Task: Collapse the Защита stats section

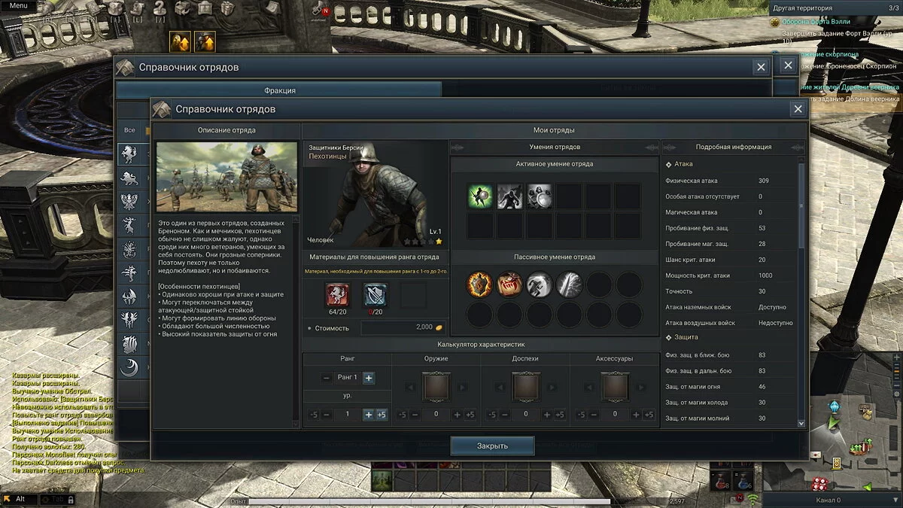Action: (669, 337)
